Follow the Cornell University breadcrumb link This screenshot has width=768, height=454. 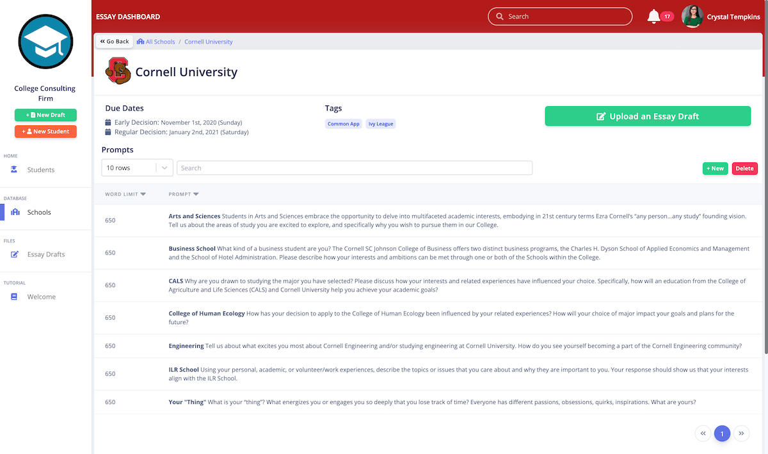pyautogui.click(x=209, y=42)
